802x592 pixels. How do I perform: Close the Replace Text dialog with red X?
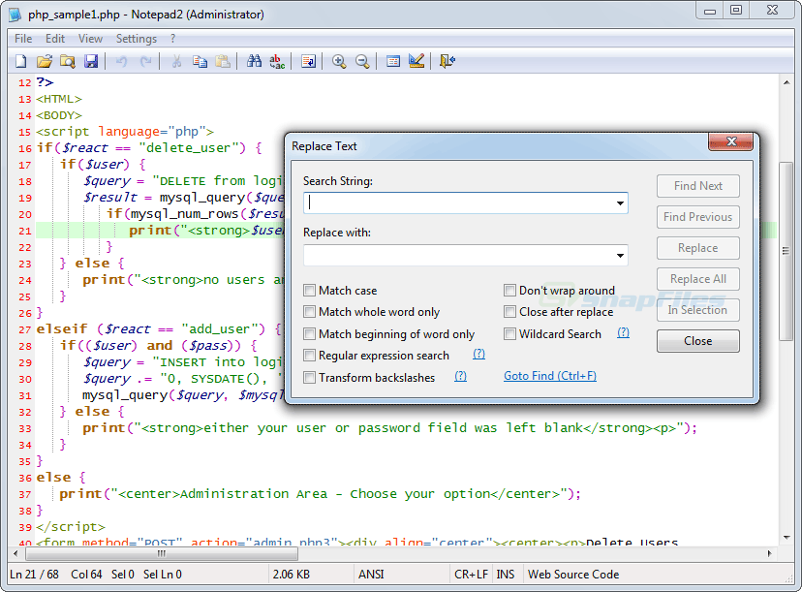(731, 141)
